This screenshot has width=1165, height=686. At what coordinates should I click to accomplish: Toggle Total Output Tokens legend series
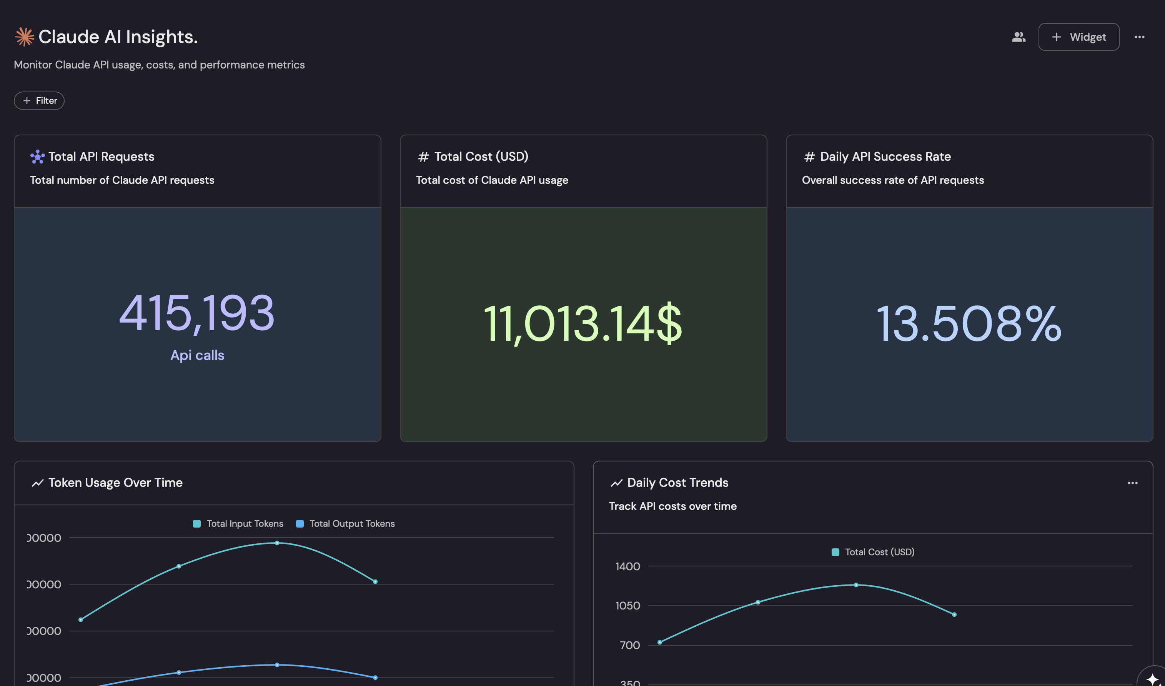(x=352, y=524)
